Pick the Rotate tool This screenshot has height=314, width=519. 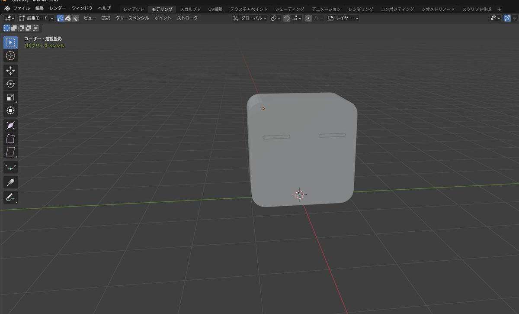click(x=10, y=84)
